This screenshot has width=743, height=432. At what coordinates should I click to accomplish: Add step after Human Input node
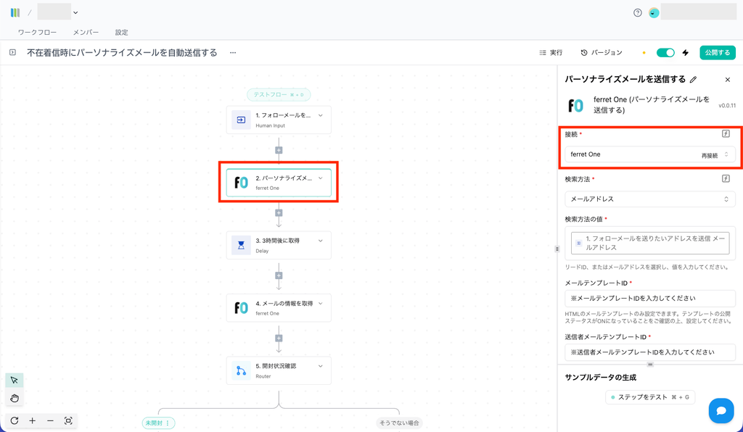point(279,150)
